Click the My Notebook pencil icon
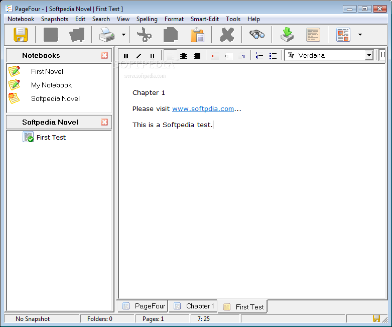This screenshot has width=392, height=327. 14,85
